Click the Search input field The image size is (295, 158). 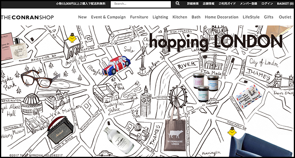(140, 4)
